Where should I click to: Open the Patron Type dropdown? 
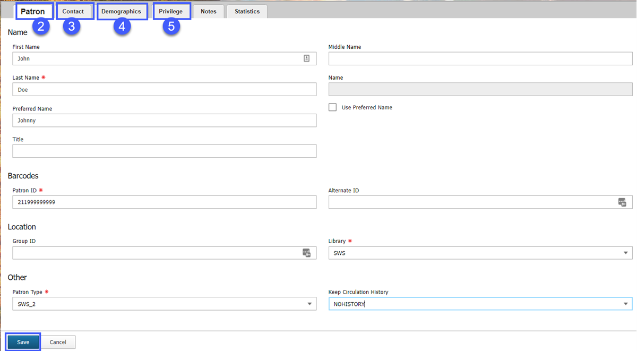(309, 304)
